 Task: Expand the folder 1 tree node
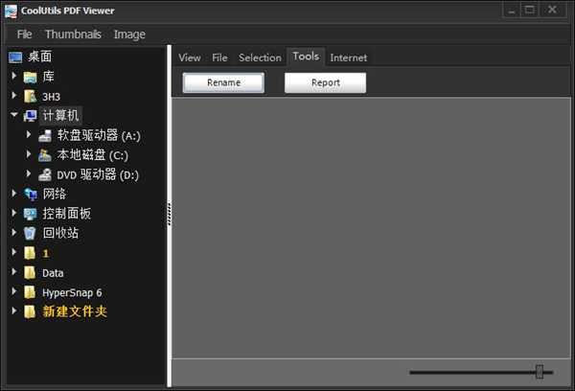click(x=14, y=252)
